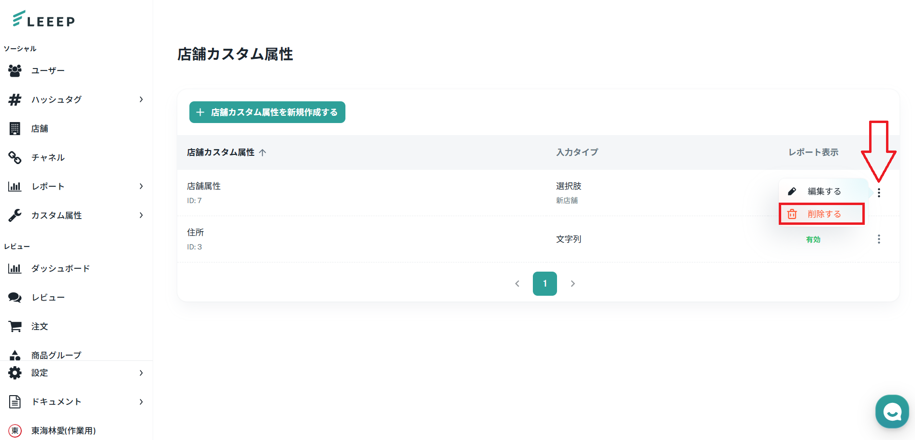Expand the カスタム属性 submenu chevron
Viewport: 915px width, 440px height.
[141, 215]
